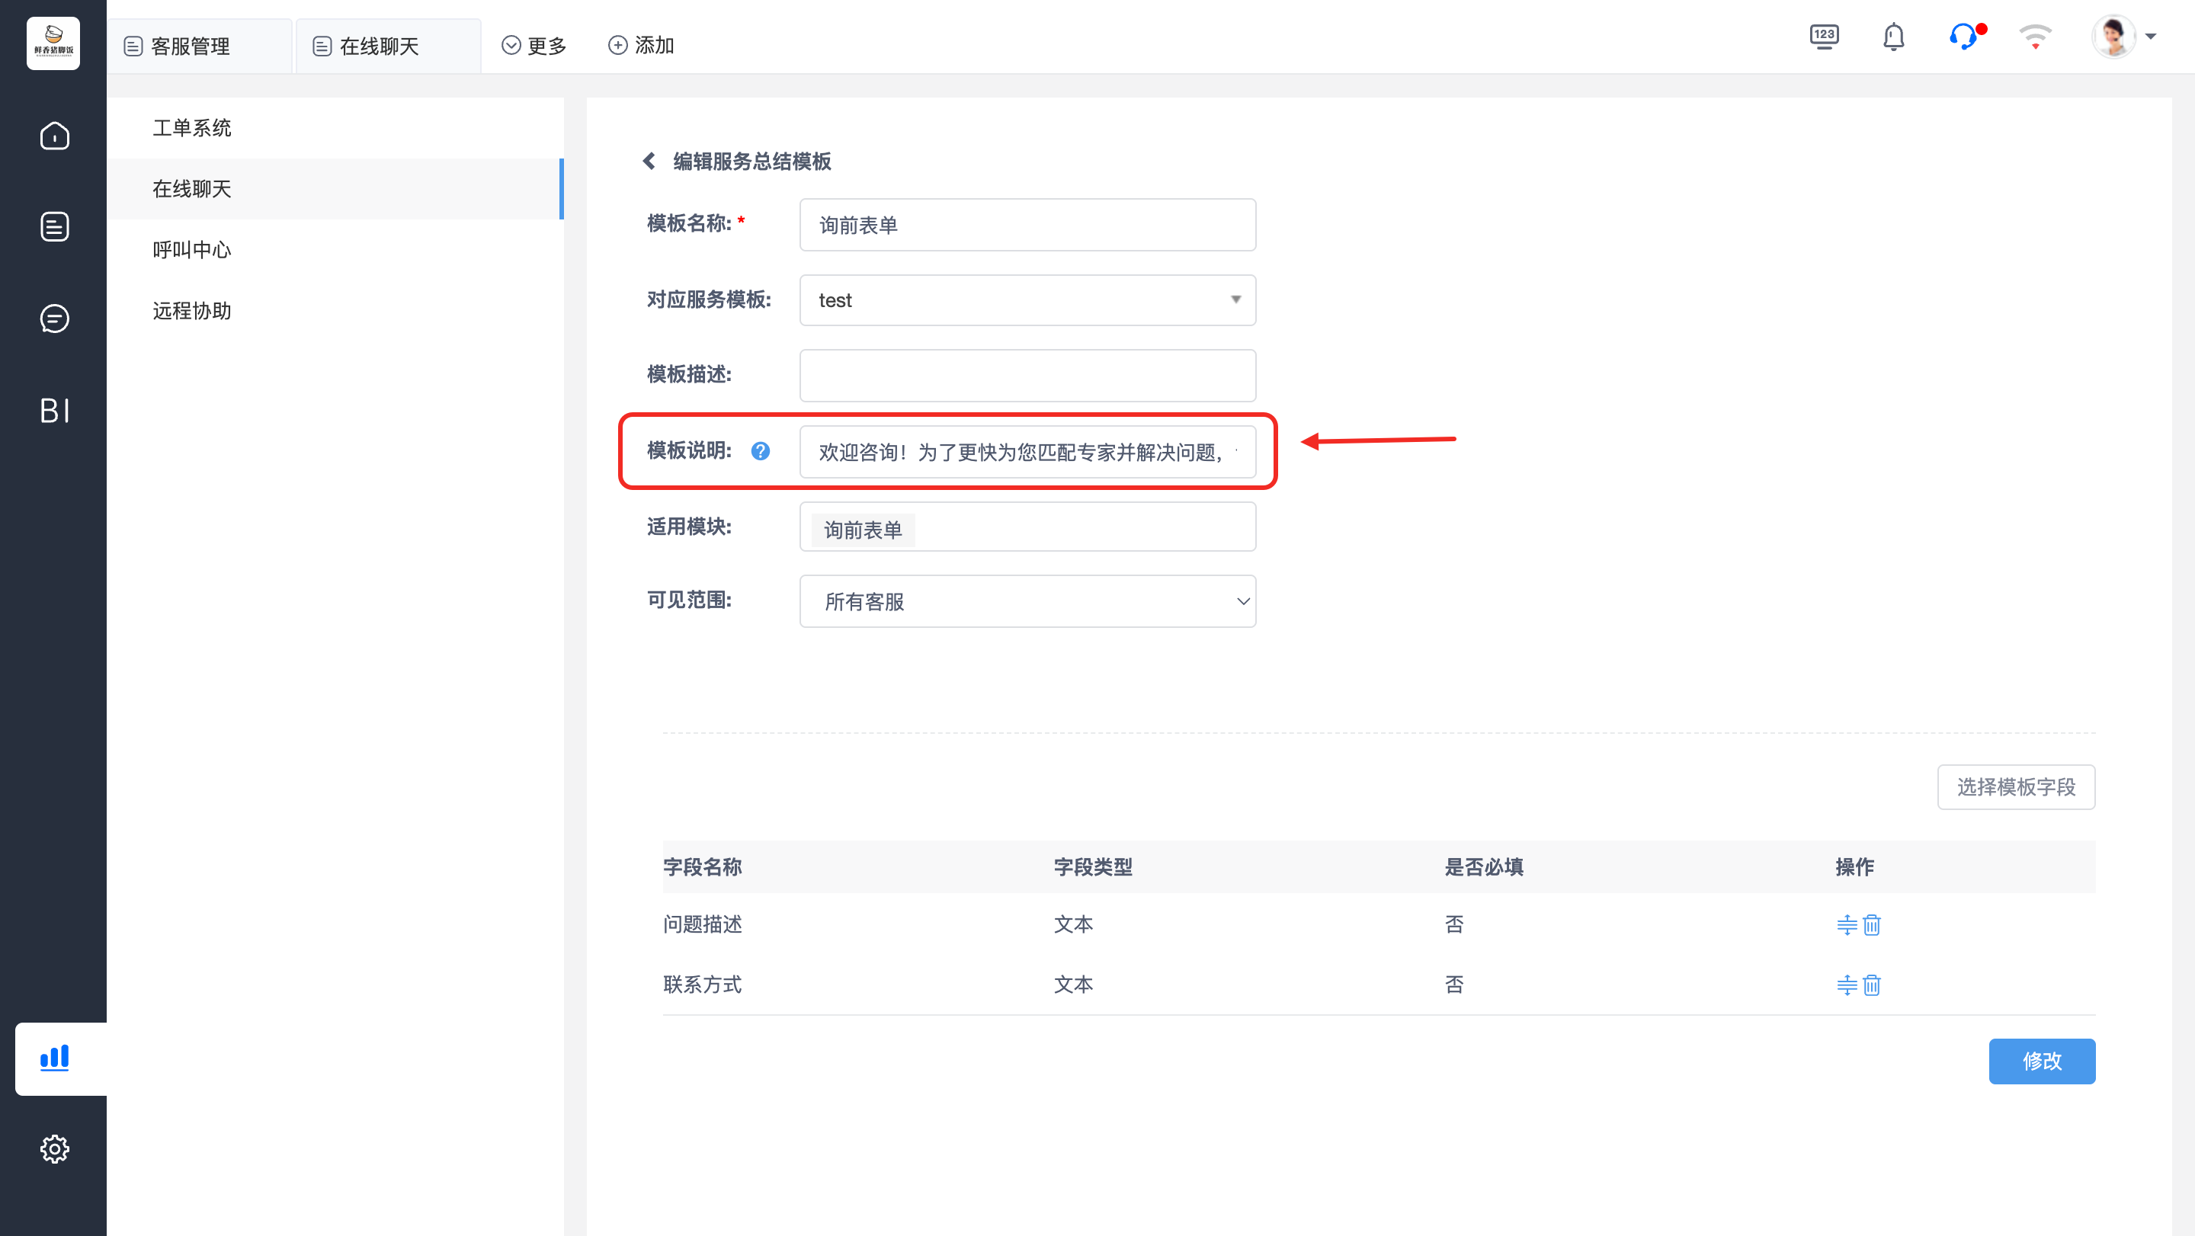Image resolution: width=2195 pixels, height=1236 pixels.
Task: Open the 可见范围 dropdown 所有客服
Action: 1027,601
